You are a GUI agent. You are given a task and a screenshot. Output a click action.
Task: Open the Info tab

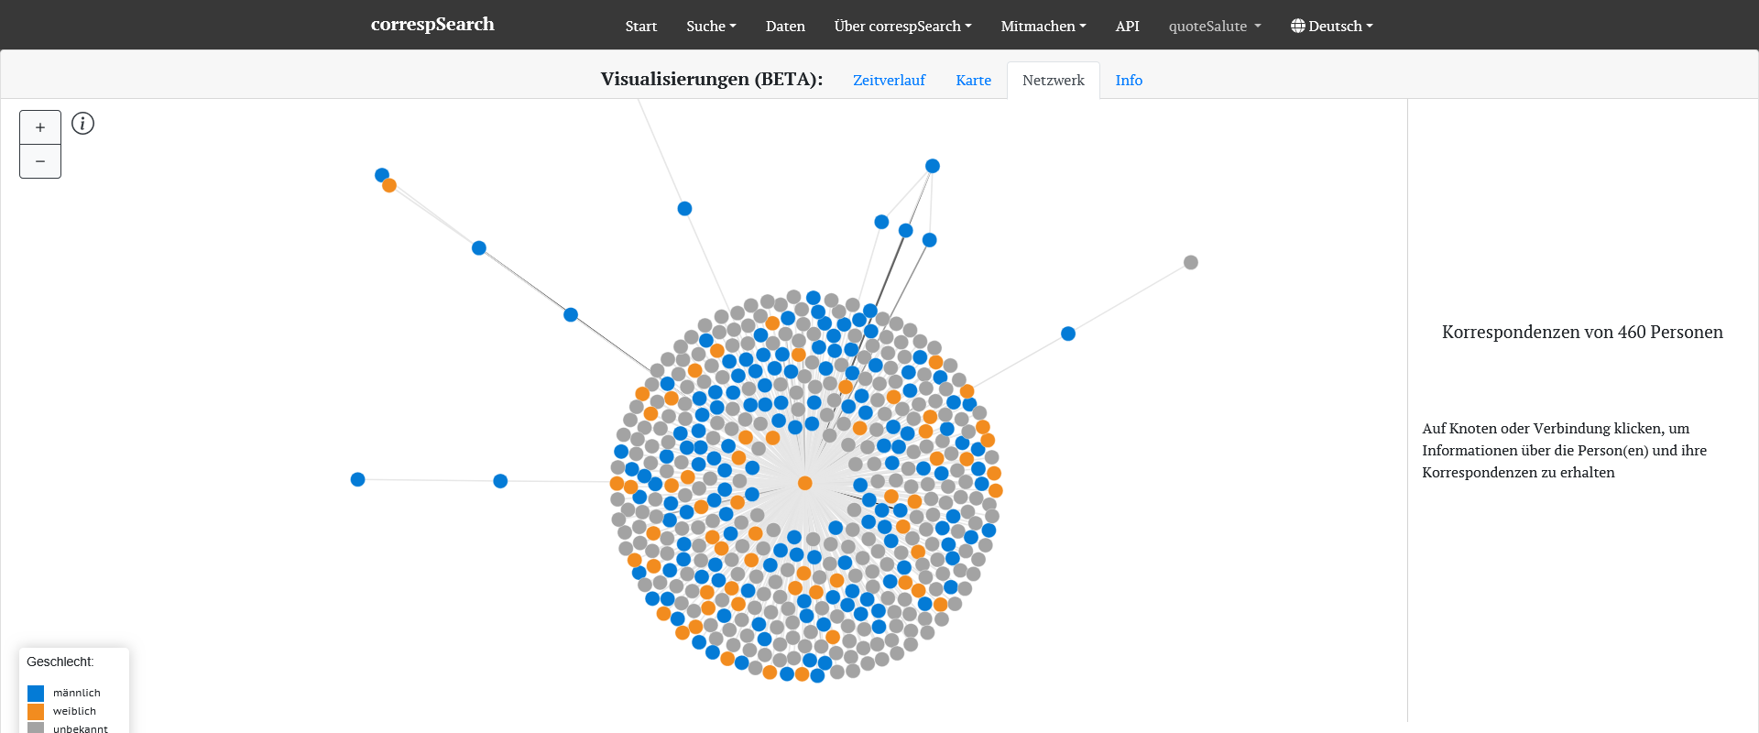pyautogui.click(x=1129, y=80)
